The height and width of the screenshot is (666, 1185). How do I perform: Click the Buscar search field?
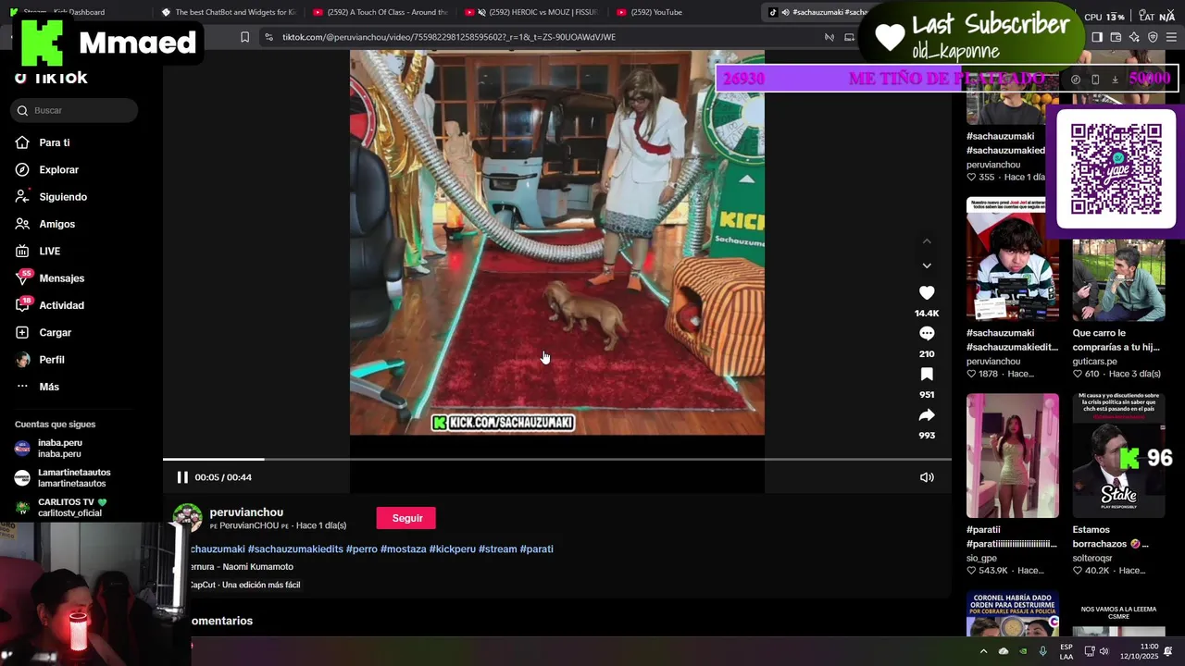click(x=75, y=110)
